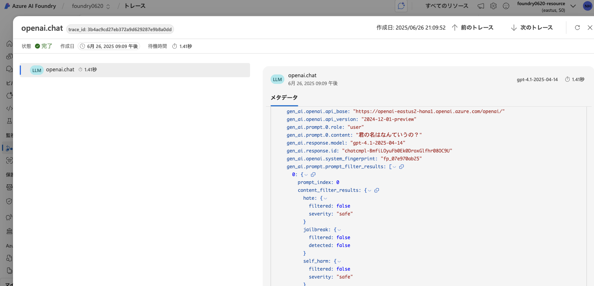This screenshot has height=286, width=594.
Task: Click the trace_id chip
Action: pos(120,29)
